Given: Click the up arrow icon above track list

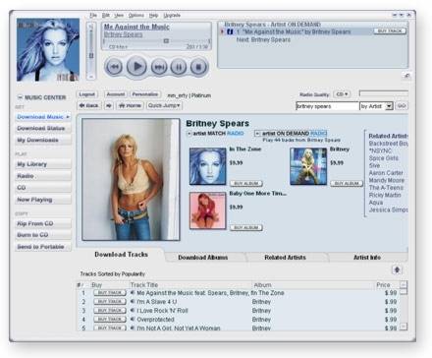Looking at the screenshot, I should pos(397,269).
